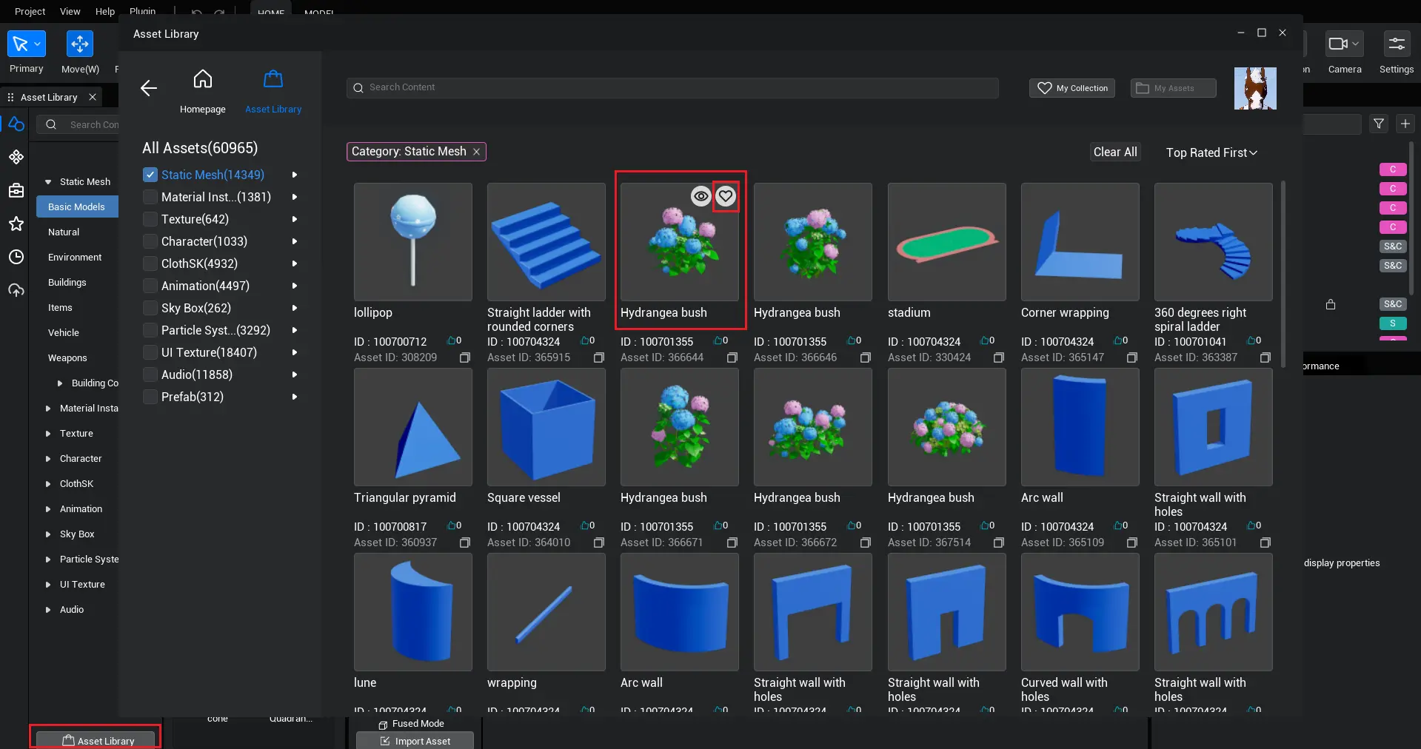Viewport: 1421px width, 749px height.
Task: Remove the Category: Static Mesh filter chip
Action: pyautogui.click(x=476, y=152)
